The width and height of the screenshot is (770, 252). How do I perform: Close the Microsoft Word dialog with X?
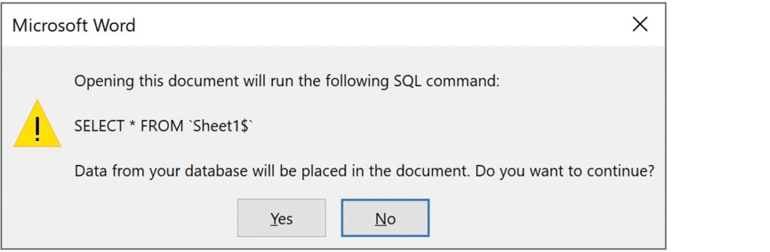click(x=640, y=25)
